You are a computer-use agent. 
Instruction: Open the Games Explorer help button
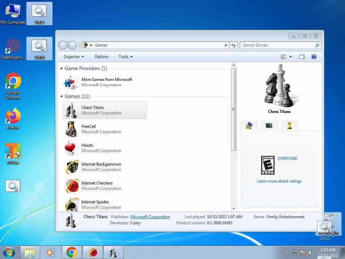(x=314, y=57)
